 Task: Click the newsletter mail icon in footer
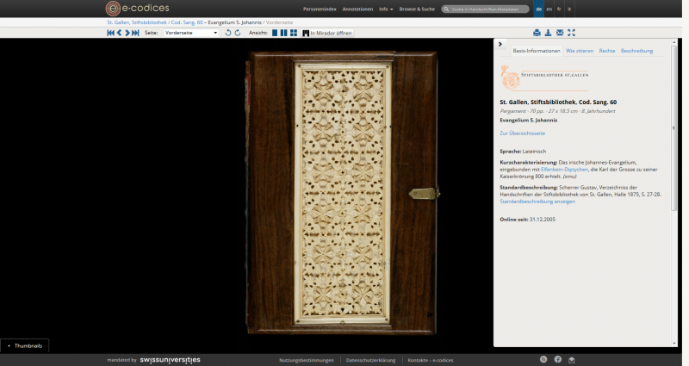coord(571,360)
